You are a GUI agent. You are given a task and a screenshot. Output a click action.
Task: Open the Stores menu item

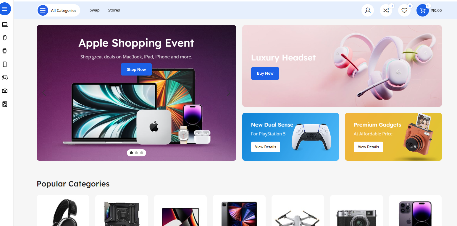pos(114,10)
